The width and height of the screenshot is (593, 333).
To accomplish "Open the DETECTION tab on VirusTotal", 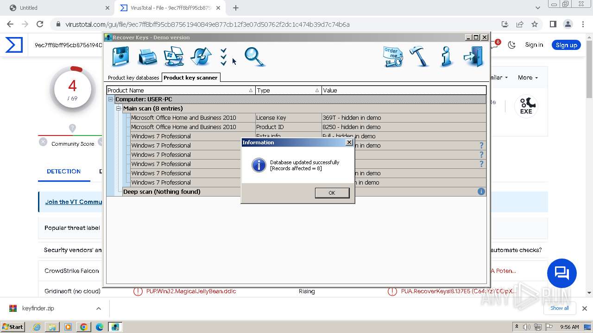I will pos(64,171).
